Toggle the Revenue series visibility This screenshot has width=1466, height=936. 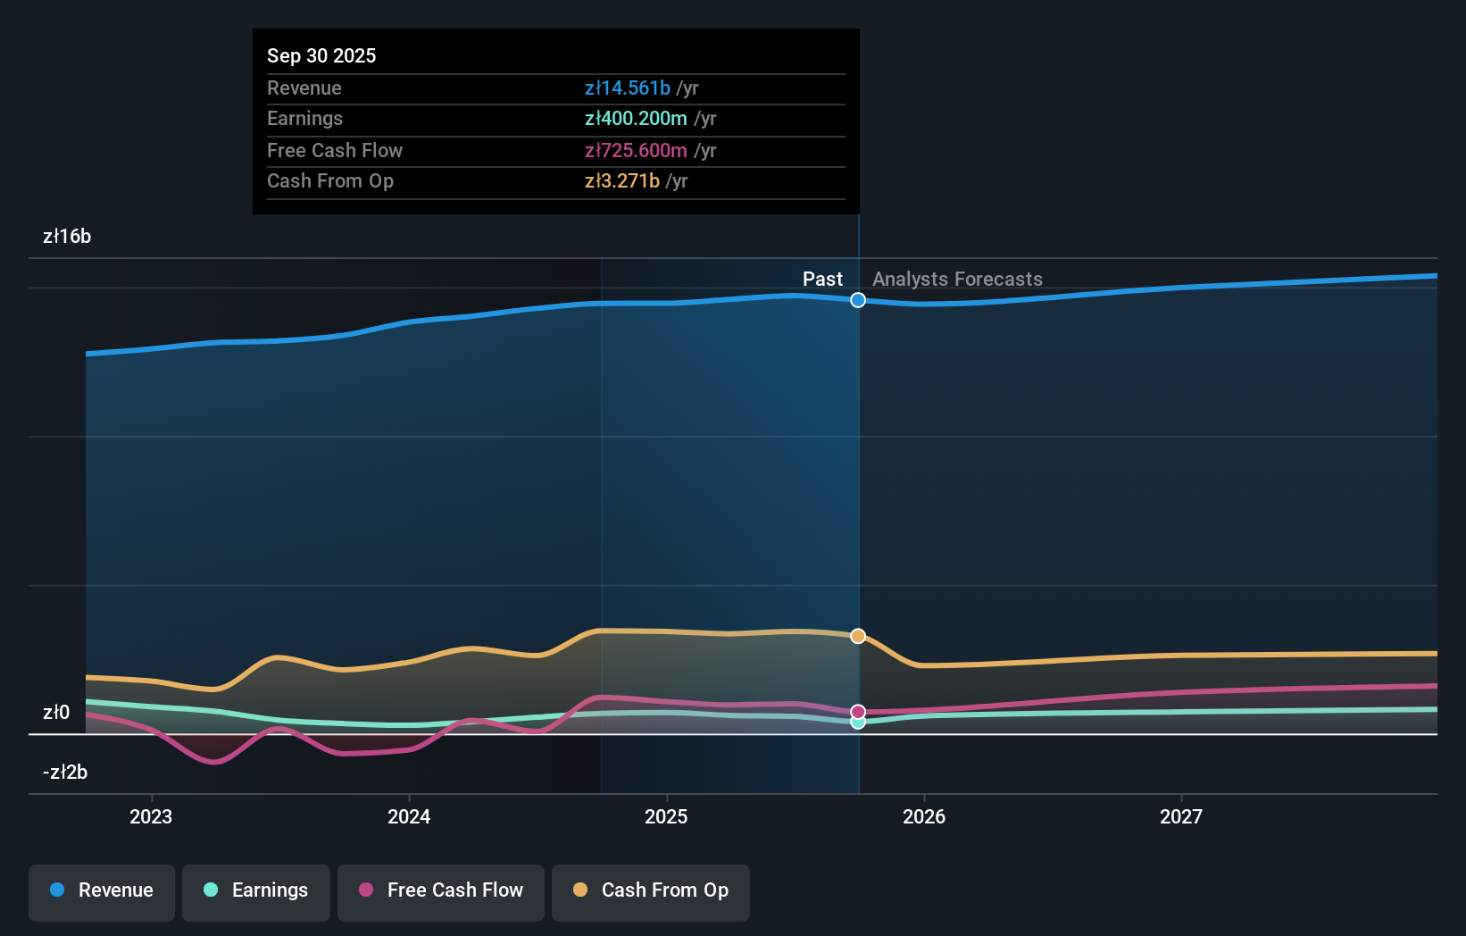click(101, 891)
